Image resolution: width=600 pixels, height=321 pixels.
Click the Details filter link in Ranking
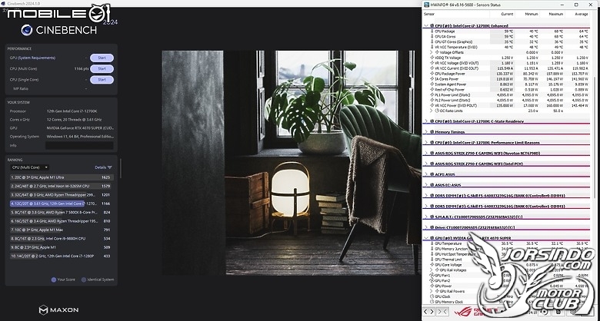(103, 167)
